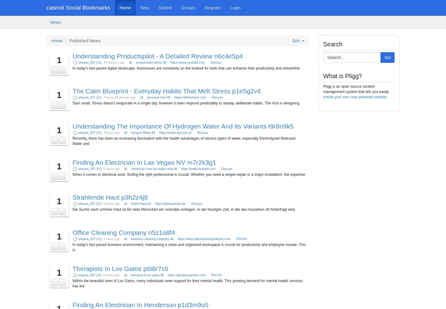The image size is (446, 309).
Task: Upvote The Calm Blueprint story
Action: click(x=55, y=105)
